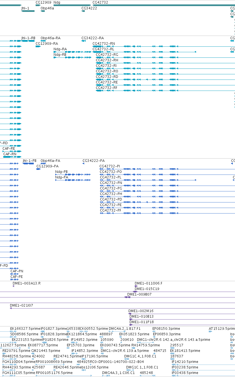
Task: Open the Jhl-1-PB protein label
Action: click(30, 161)
